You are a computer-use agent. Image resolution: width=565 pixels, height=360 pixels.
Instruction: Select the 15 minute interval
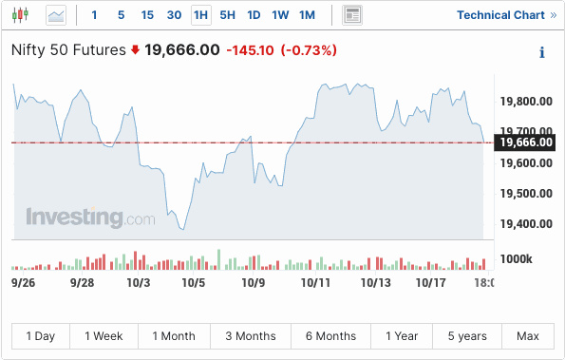click(147, 15)
